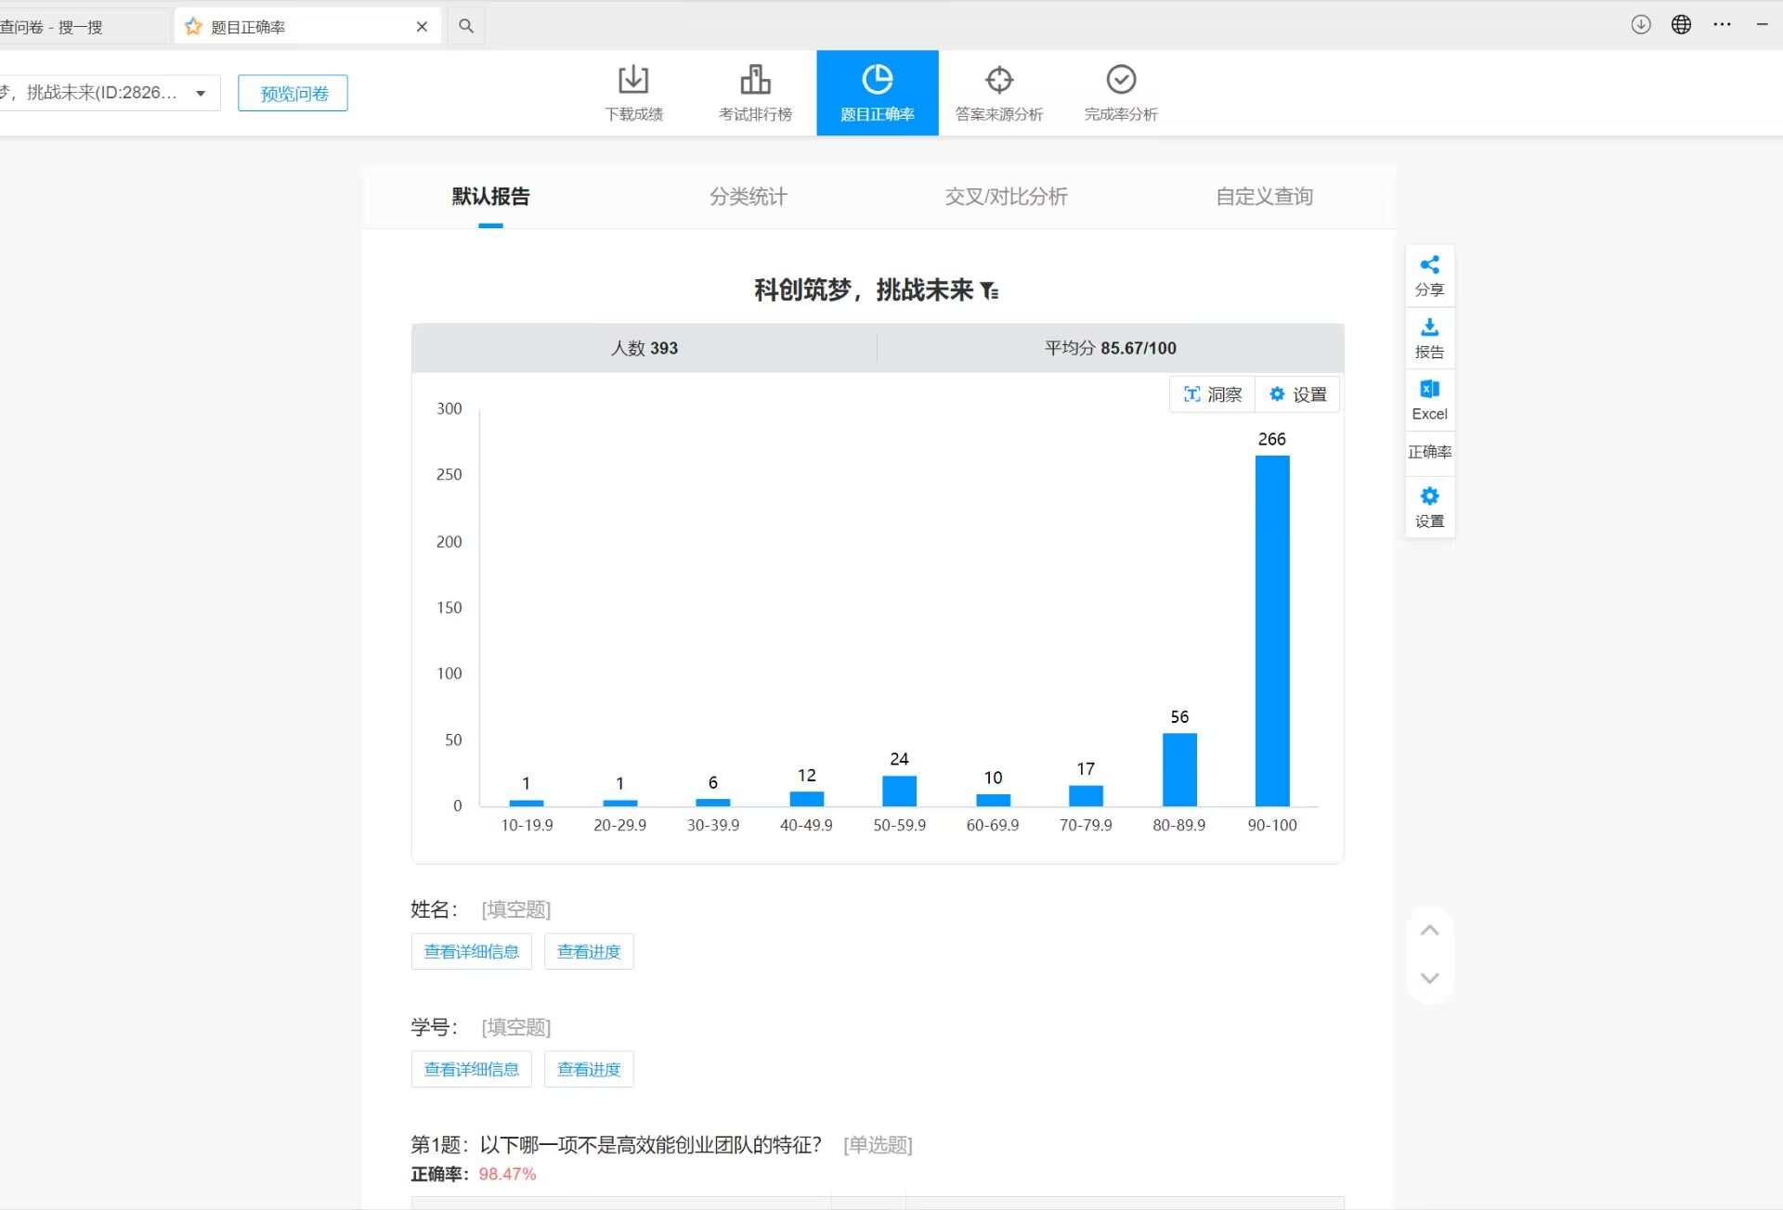Open chart 洞察 insight button

click(1212, 394)
